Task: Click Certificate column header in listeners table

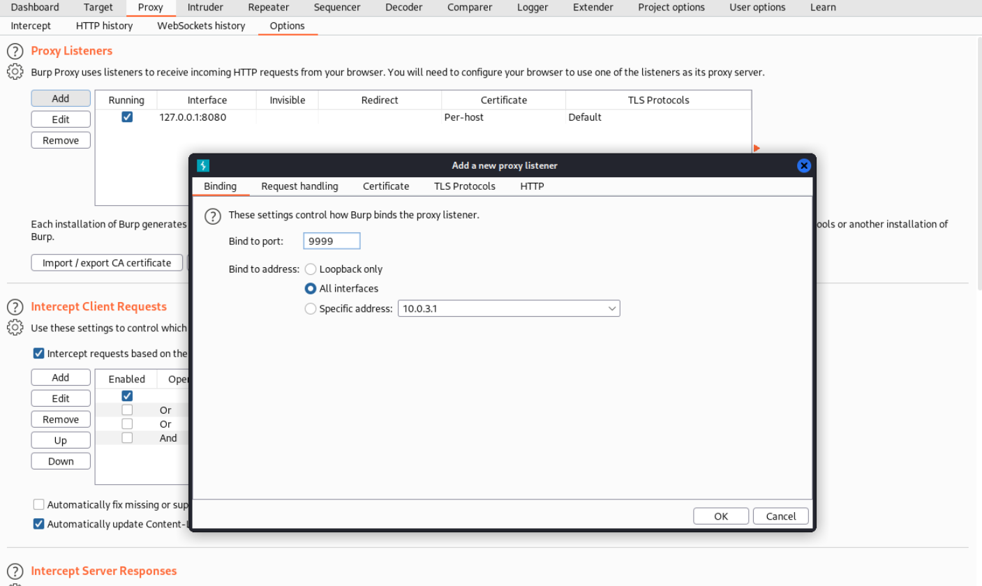Action: point(504,100)
